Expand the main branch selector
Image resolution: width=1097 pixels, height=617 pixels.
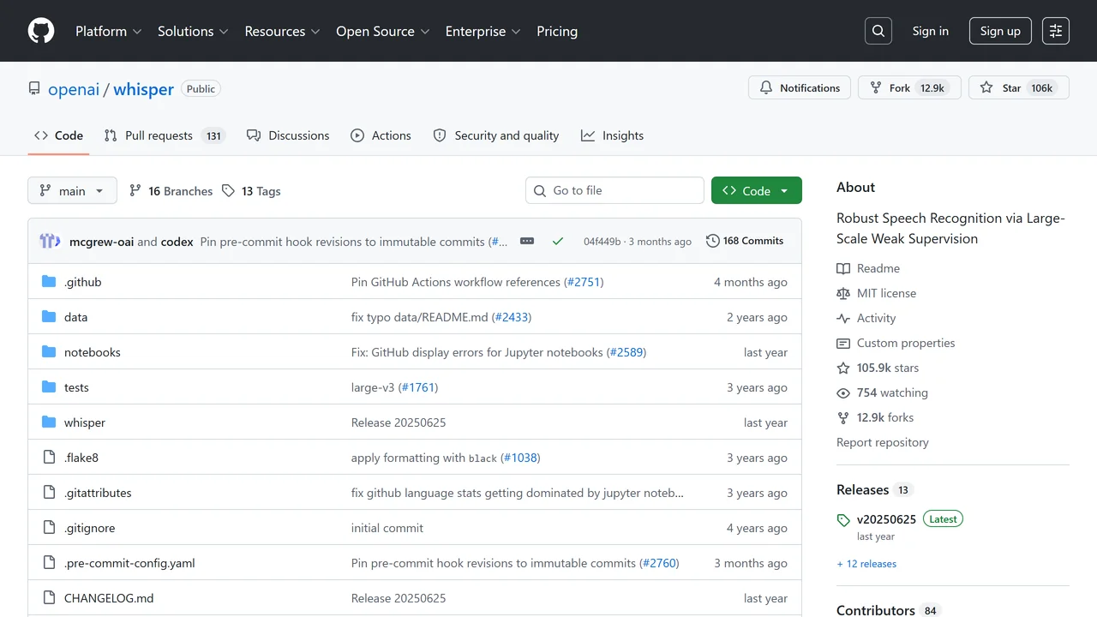pos(72,190)
